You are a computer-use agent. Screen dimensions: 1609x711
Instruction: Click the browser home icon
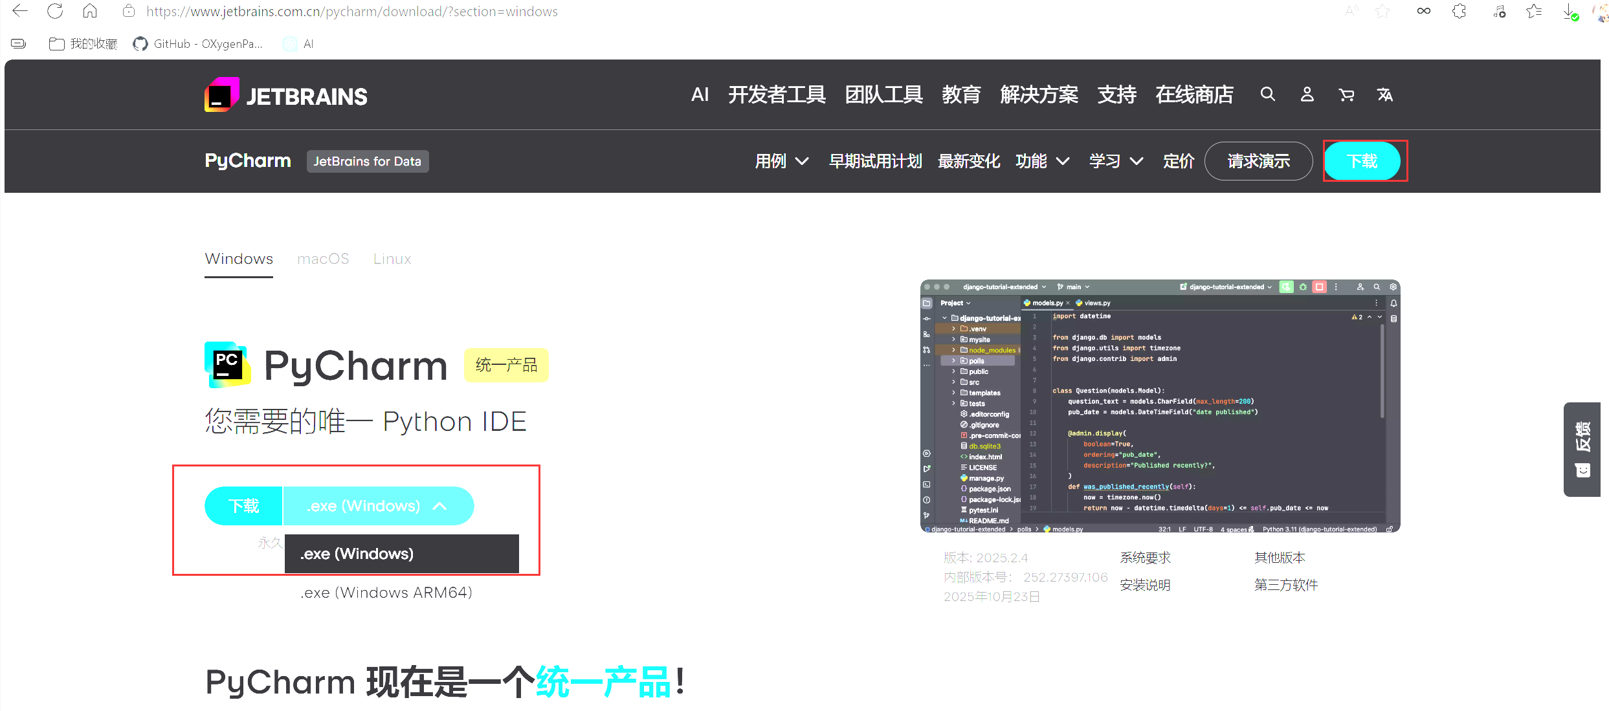tap(90, 11)
